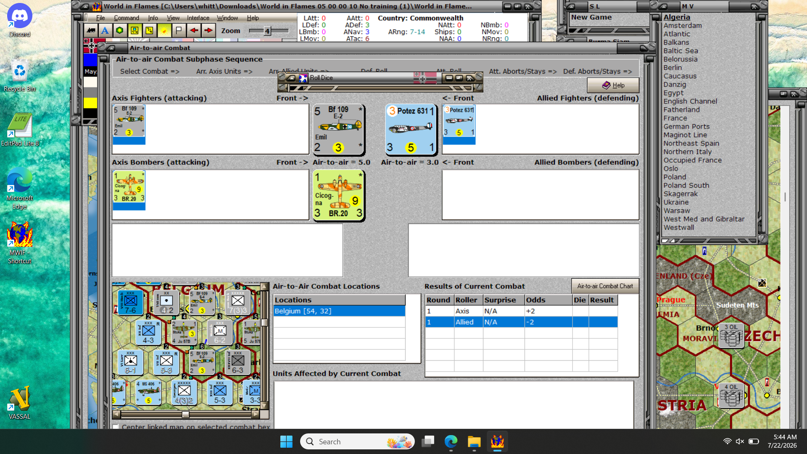
Task: Open the File menu
Action: (100, 18)
